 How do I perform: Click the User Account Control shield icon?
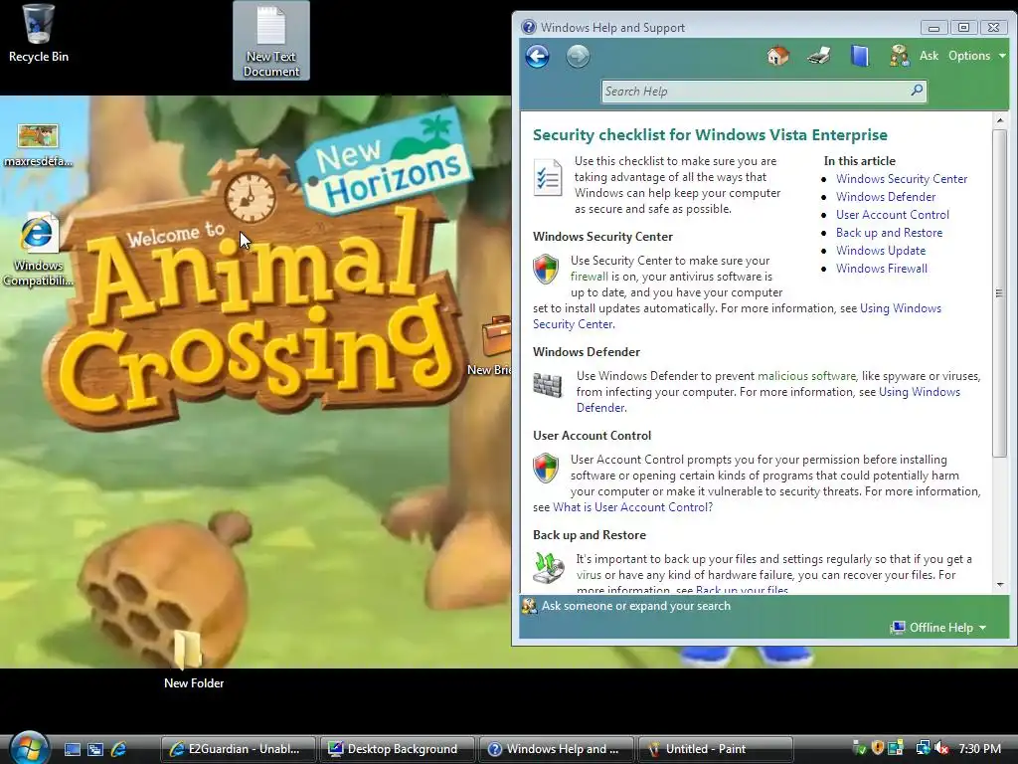546,468
